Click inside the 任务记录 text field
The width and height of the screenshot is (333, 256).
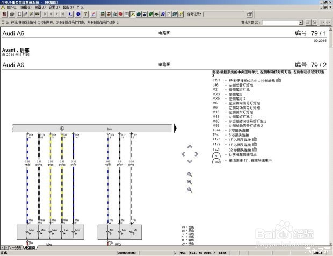[223, 14]
